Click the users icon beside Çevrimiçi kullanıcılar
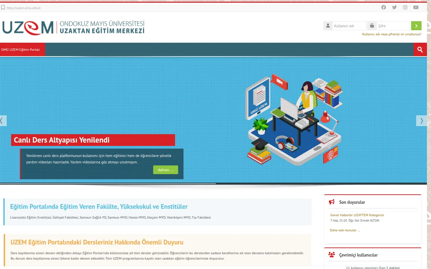Image resolution: width=431 pixels, height=269 pixels. coord(332,255)
